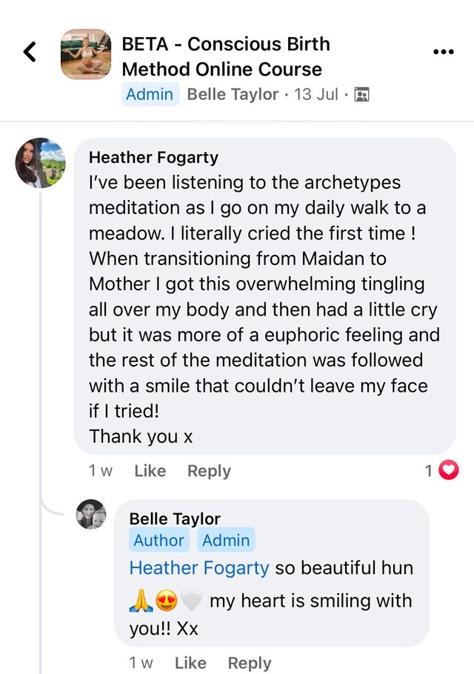This screenshot has width=474, height=674.
Task: Tap the Admin badge on Belle's reply
Action: coord(225,541)
